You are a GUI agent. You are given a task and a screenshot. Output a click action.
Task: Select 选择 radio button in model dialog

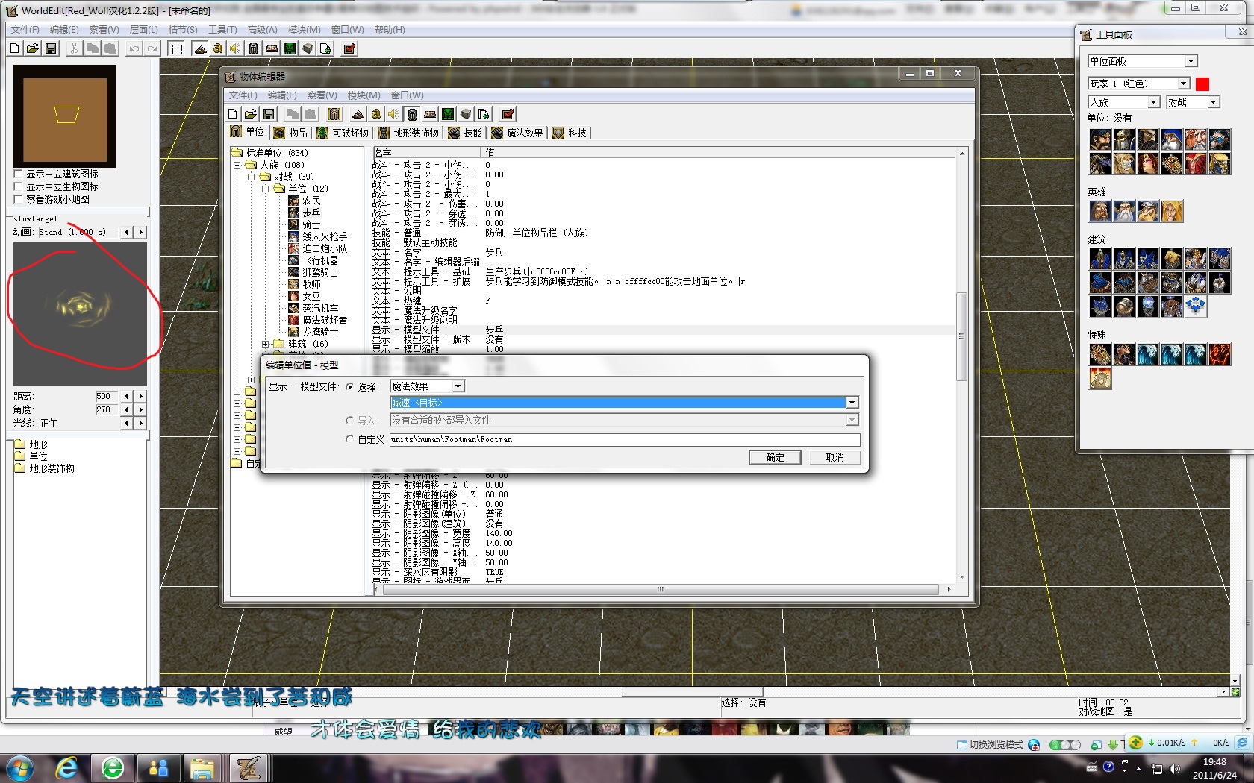[x=349, y=386]
